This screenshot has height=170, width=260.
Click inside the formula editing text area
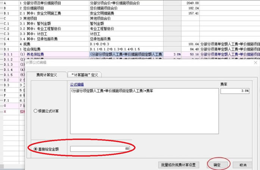coord(145,111)
